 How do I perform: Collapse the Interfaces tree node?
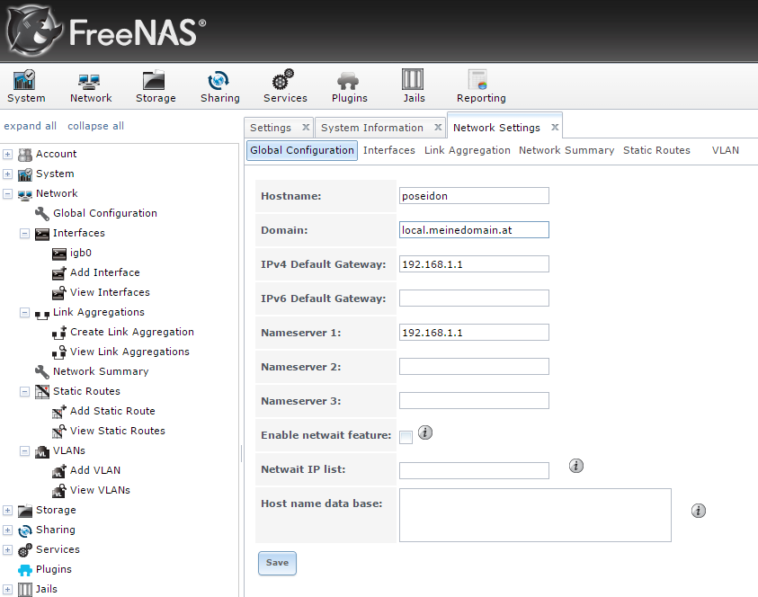click(x=24, y=234)
